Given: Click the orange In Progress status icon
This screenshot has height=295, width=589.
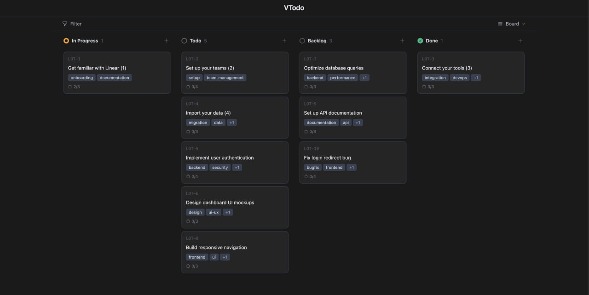Looking at the screenshot, I should click(x=66, y=40).
